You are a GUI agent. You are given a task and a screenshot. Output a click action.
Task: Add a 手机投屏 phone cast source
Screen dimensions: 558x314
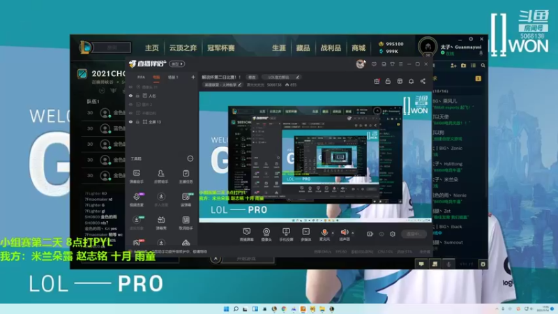(x=286, y=234)
